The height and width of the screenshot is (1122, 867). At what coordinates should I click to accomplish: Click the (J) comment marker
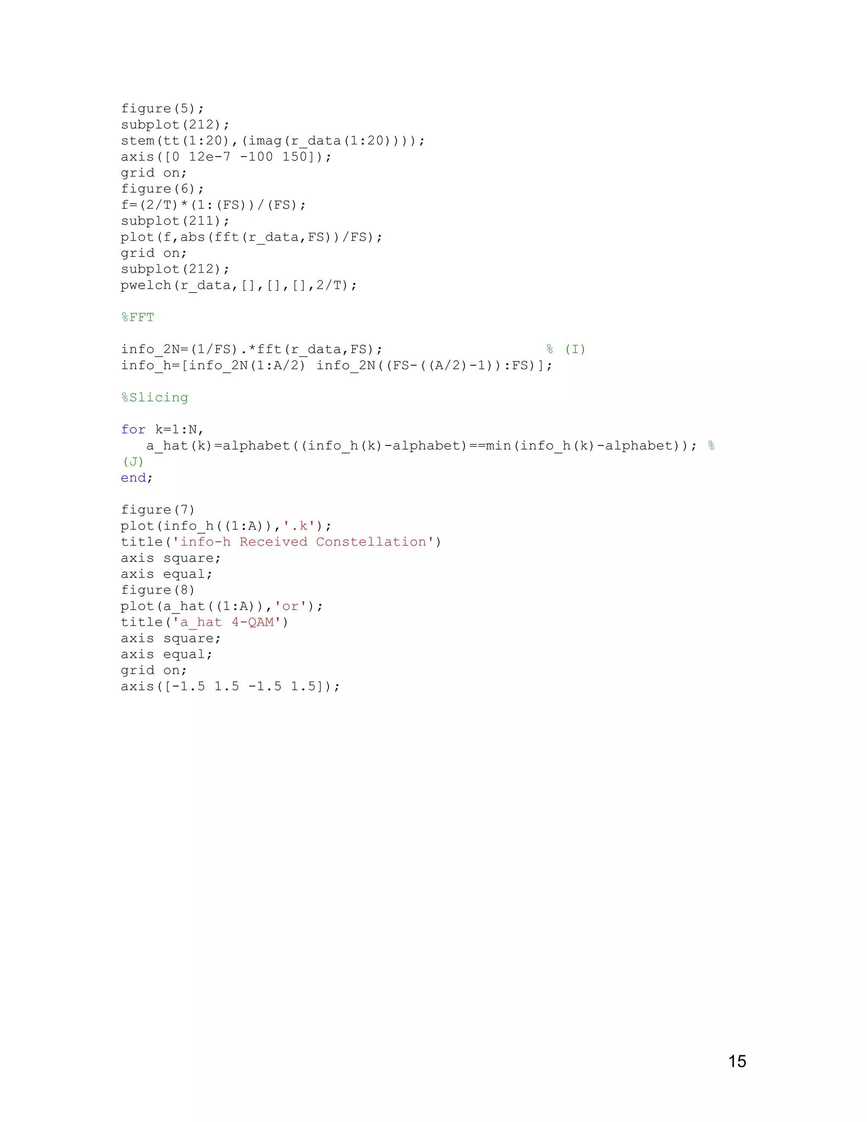(133, 462)
